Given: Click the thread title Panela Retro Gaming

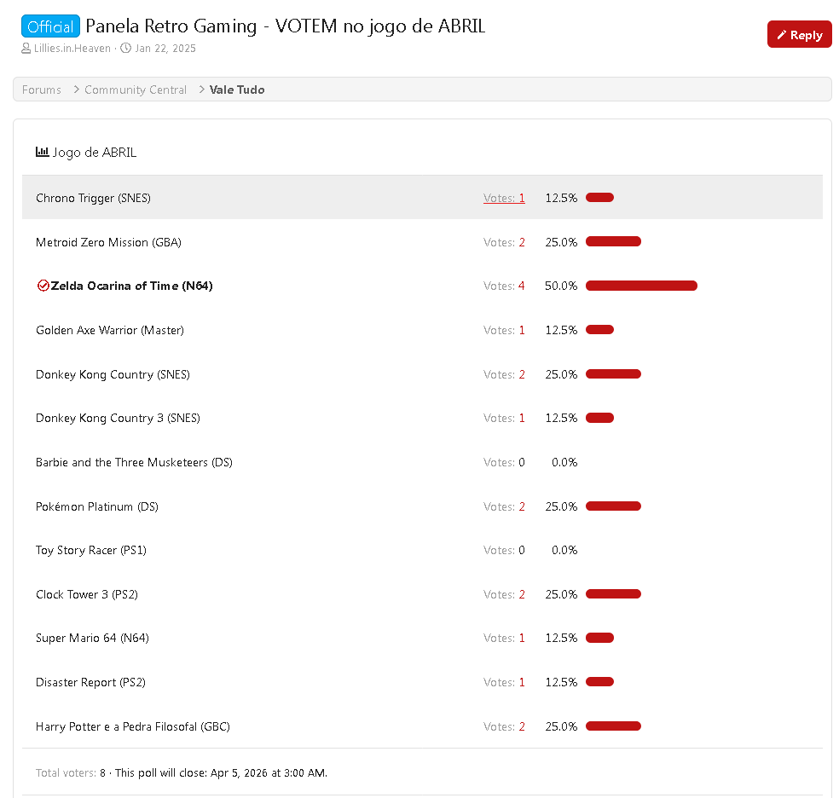Looking at the screenshot, I should (x=286, y=26).
